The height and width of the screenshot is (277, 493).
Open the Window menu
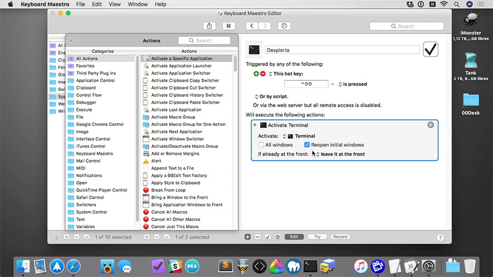tap(137, 4)
